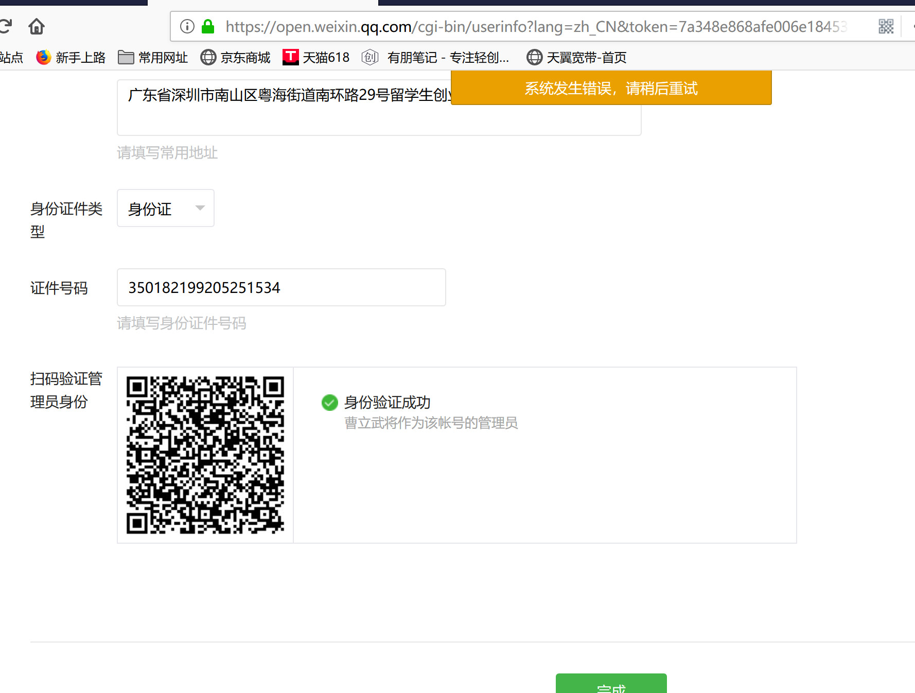Click the 证件号码 ID number field
Viewport: 915px width, 693px height.
pos(281,287)
